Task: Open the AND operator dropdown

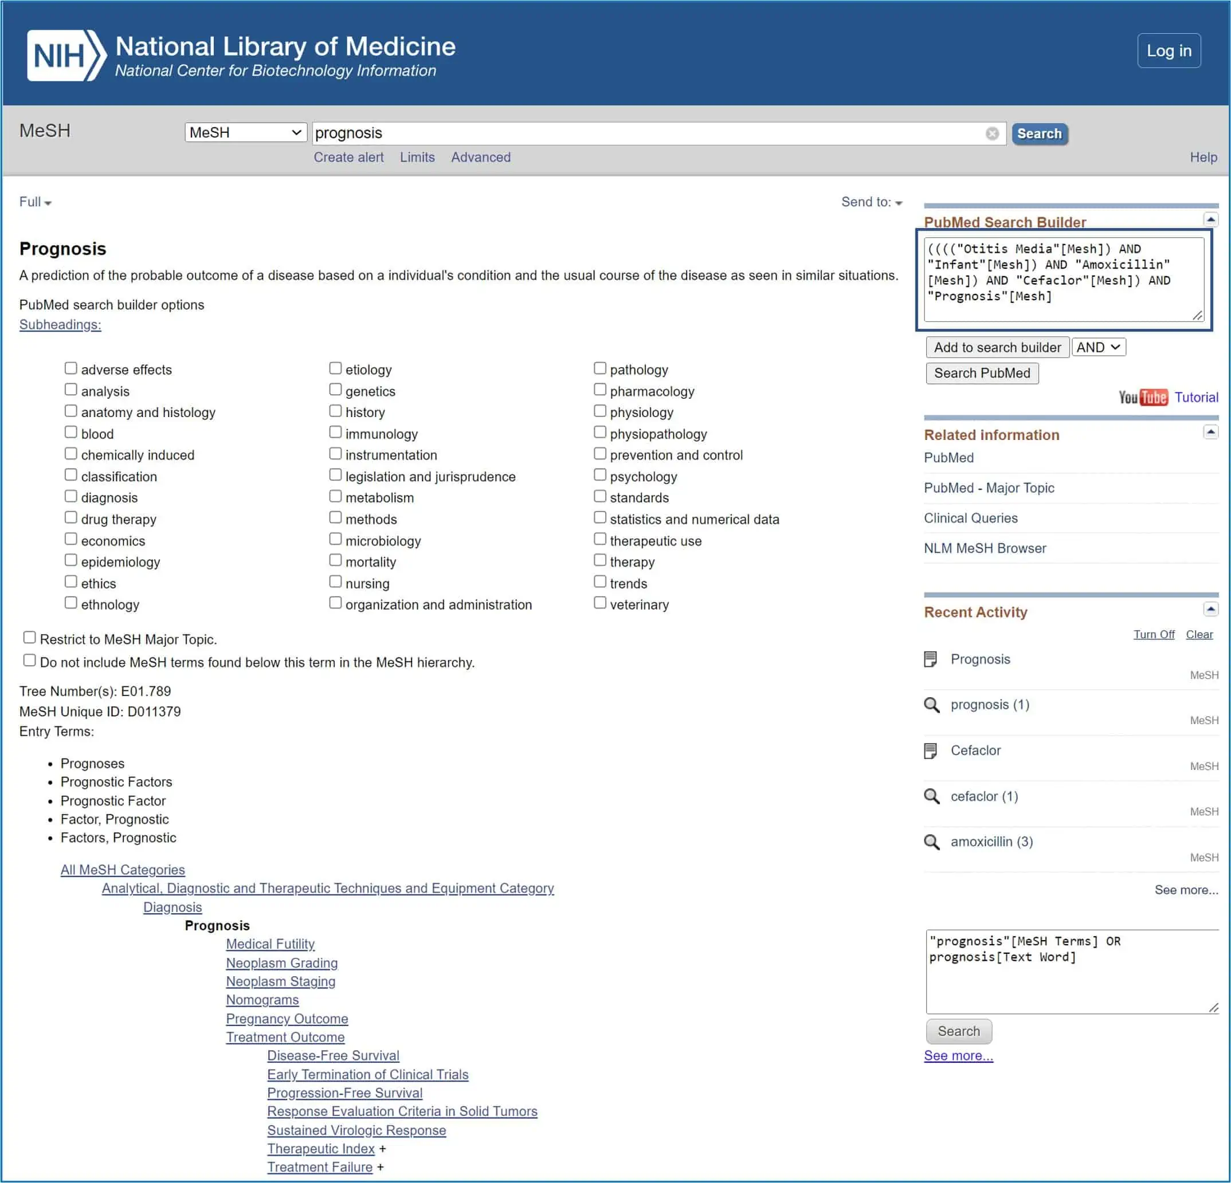Action: point(1098,347)
